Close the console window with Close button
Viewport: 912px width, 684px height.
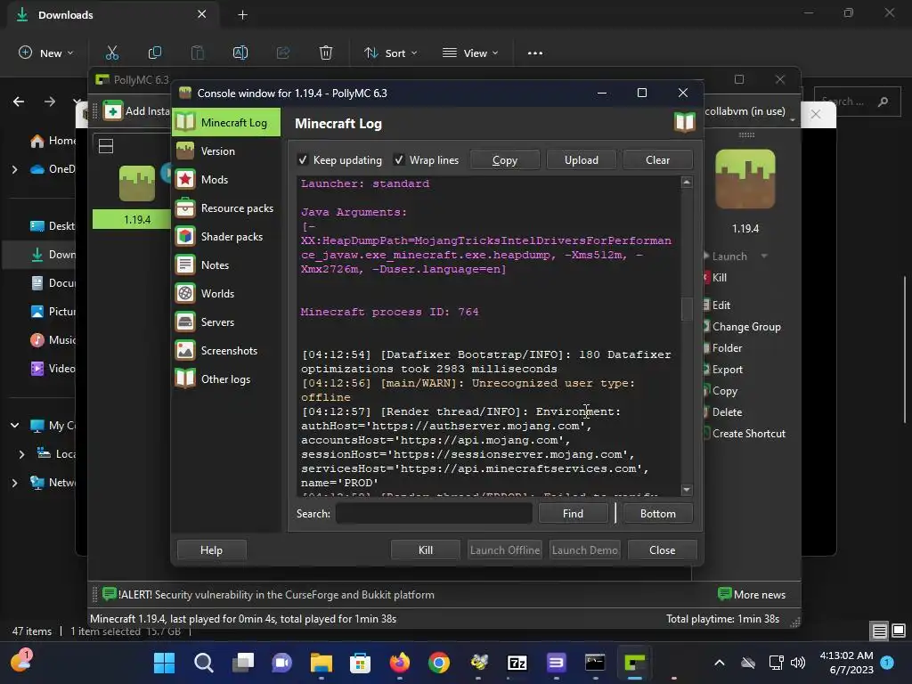click(663, 550)
